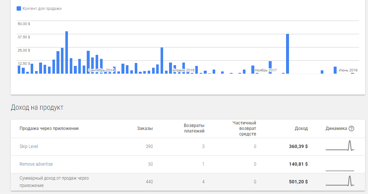Viewport: 368px width, 194px height.
Task: Click the 390 orders value for Skip Level
Action: (149, 147)
